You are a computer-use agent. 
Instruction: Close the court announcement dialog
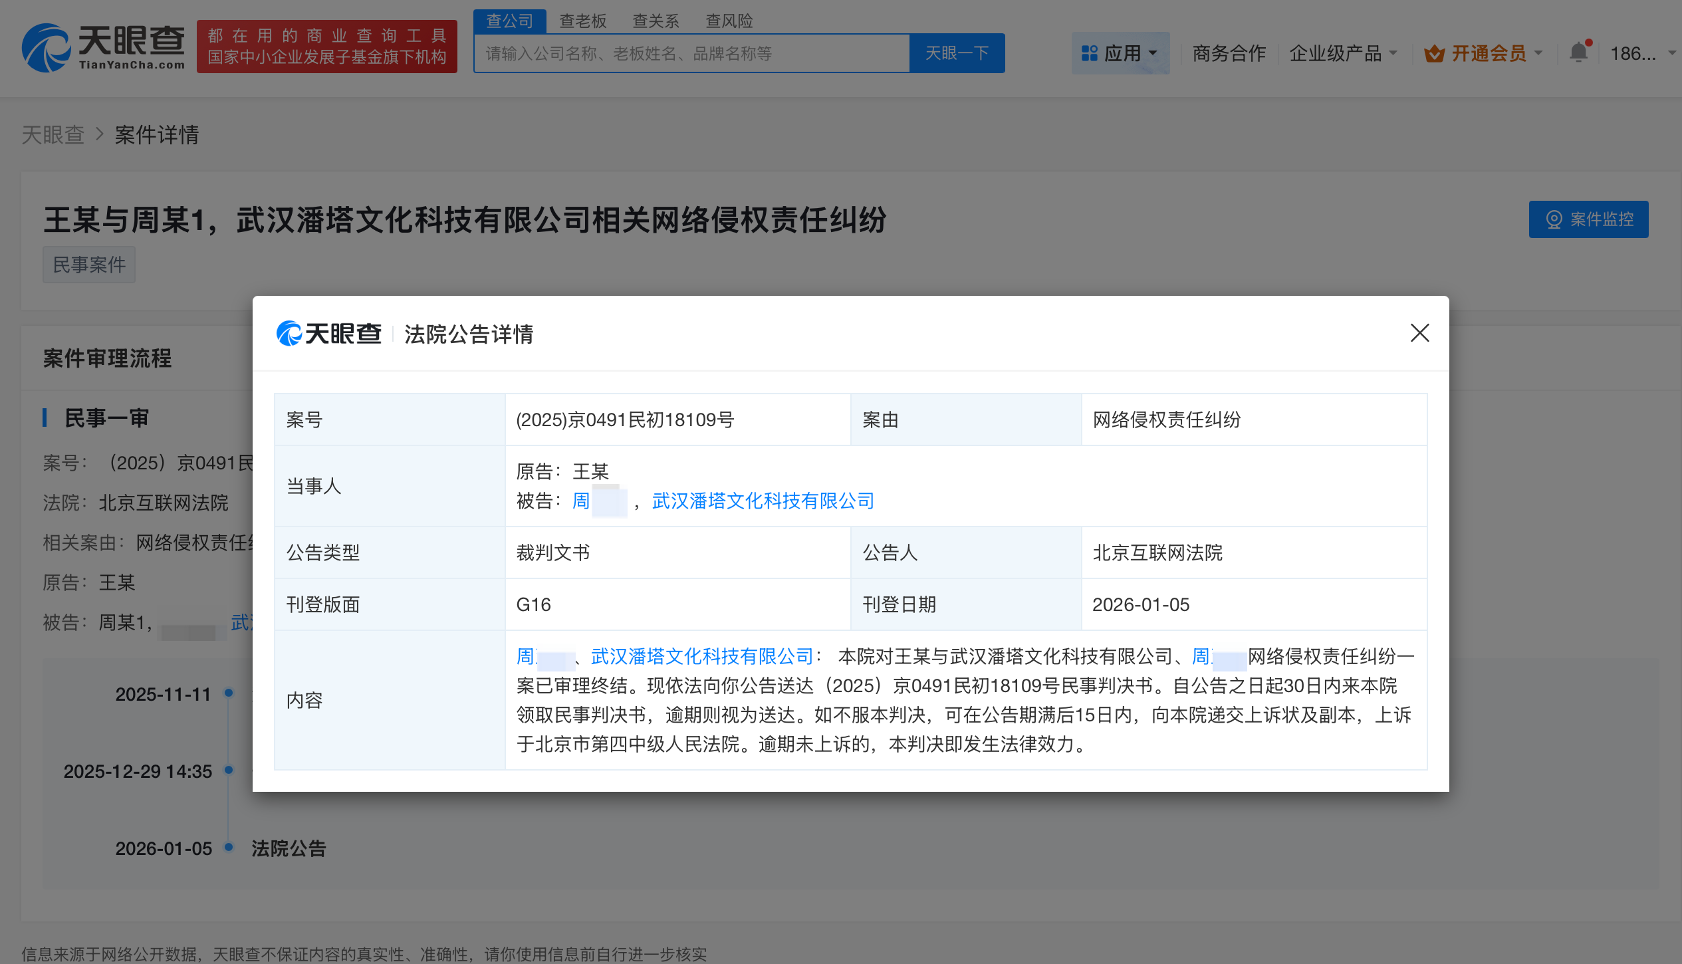tap(1419, 333)
